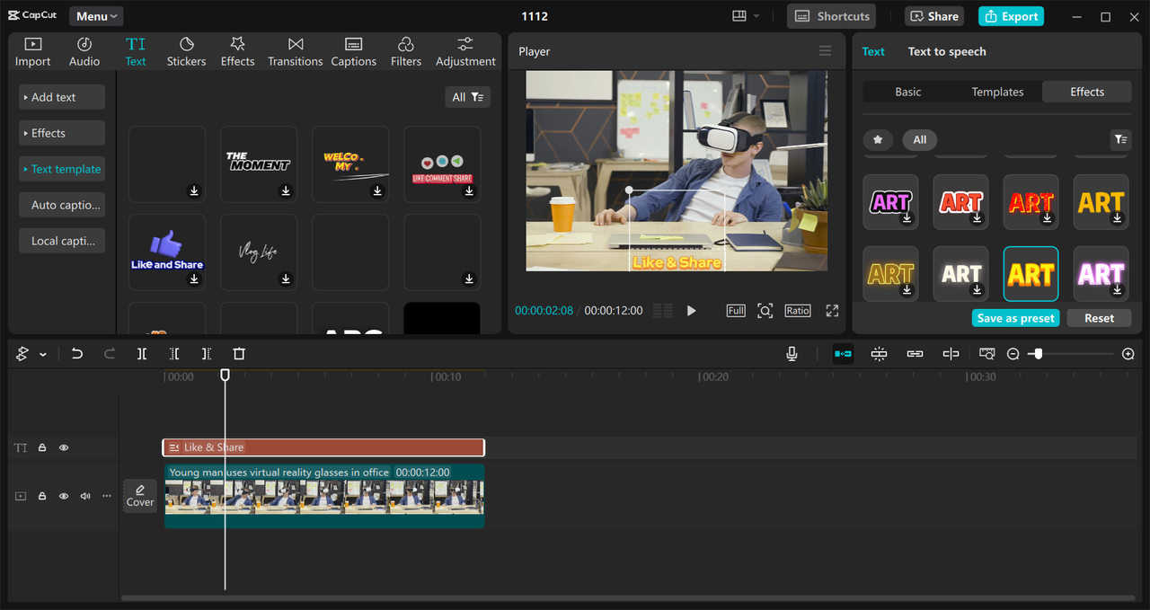The width and height of the screenshot is (1150, 610).
Task: Open the Filters tab
Action: (x=406, y=52)
